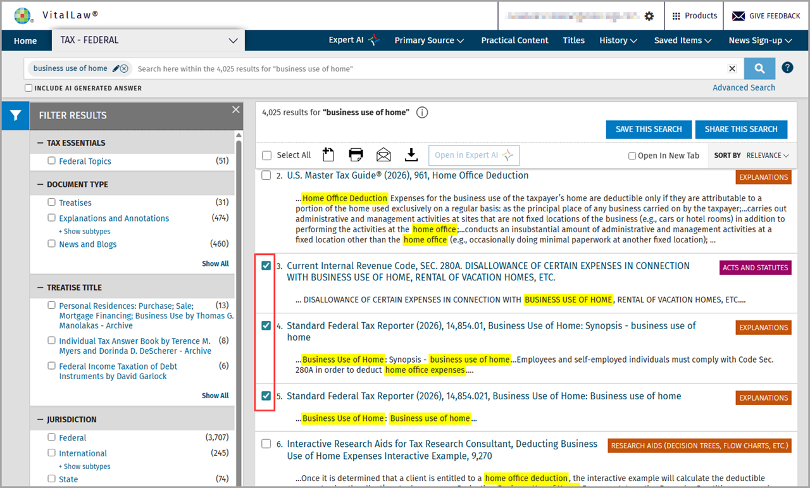Screen dimensions: 810x488
Task: Open the SEC. 280A result title
Action: [488, 272]
